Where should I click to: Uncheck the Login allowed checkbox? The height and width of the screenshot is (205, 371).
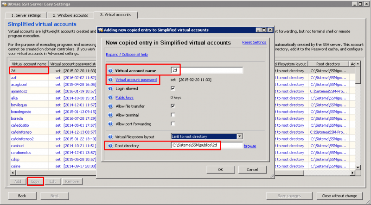[173, 88]
